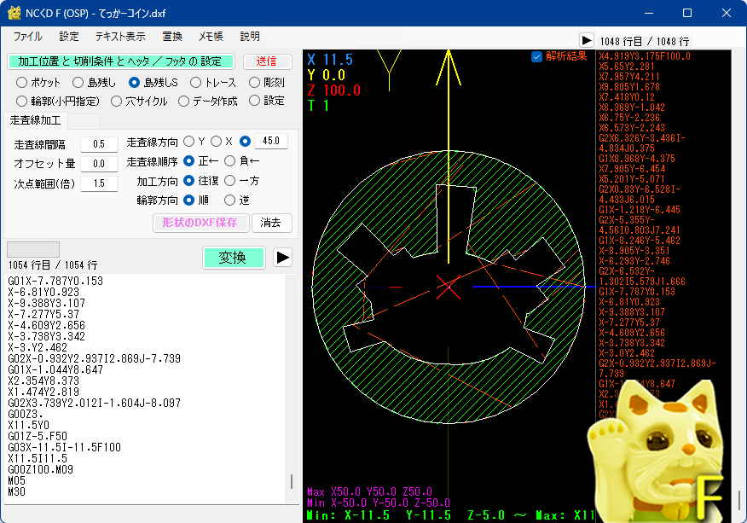Select the 彫刻 machining mode

point(252,82)
